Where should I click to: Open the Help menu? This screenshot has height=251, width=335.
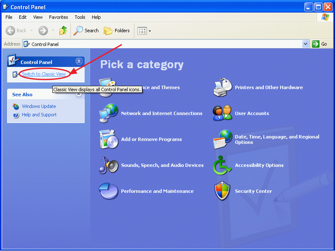[96, 17]
